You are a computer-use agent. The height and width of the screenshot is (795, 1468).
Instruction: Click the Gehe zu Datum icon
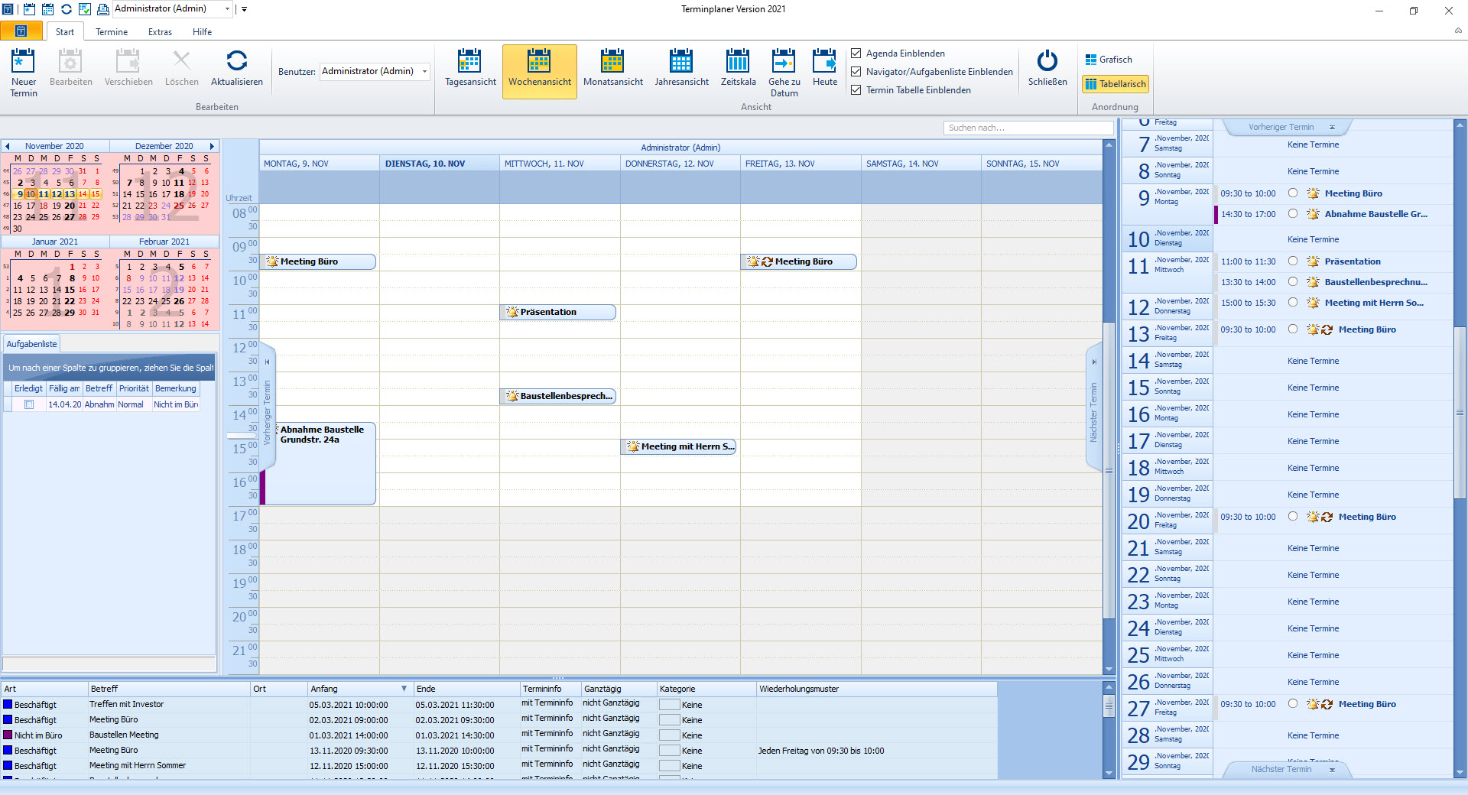[784, 60]
